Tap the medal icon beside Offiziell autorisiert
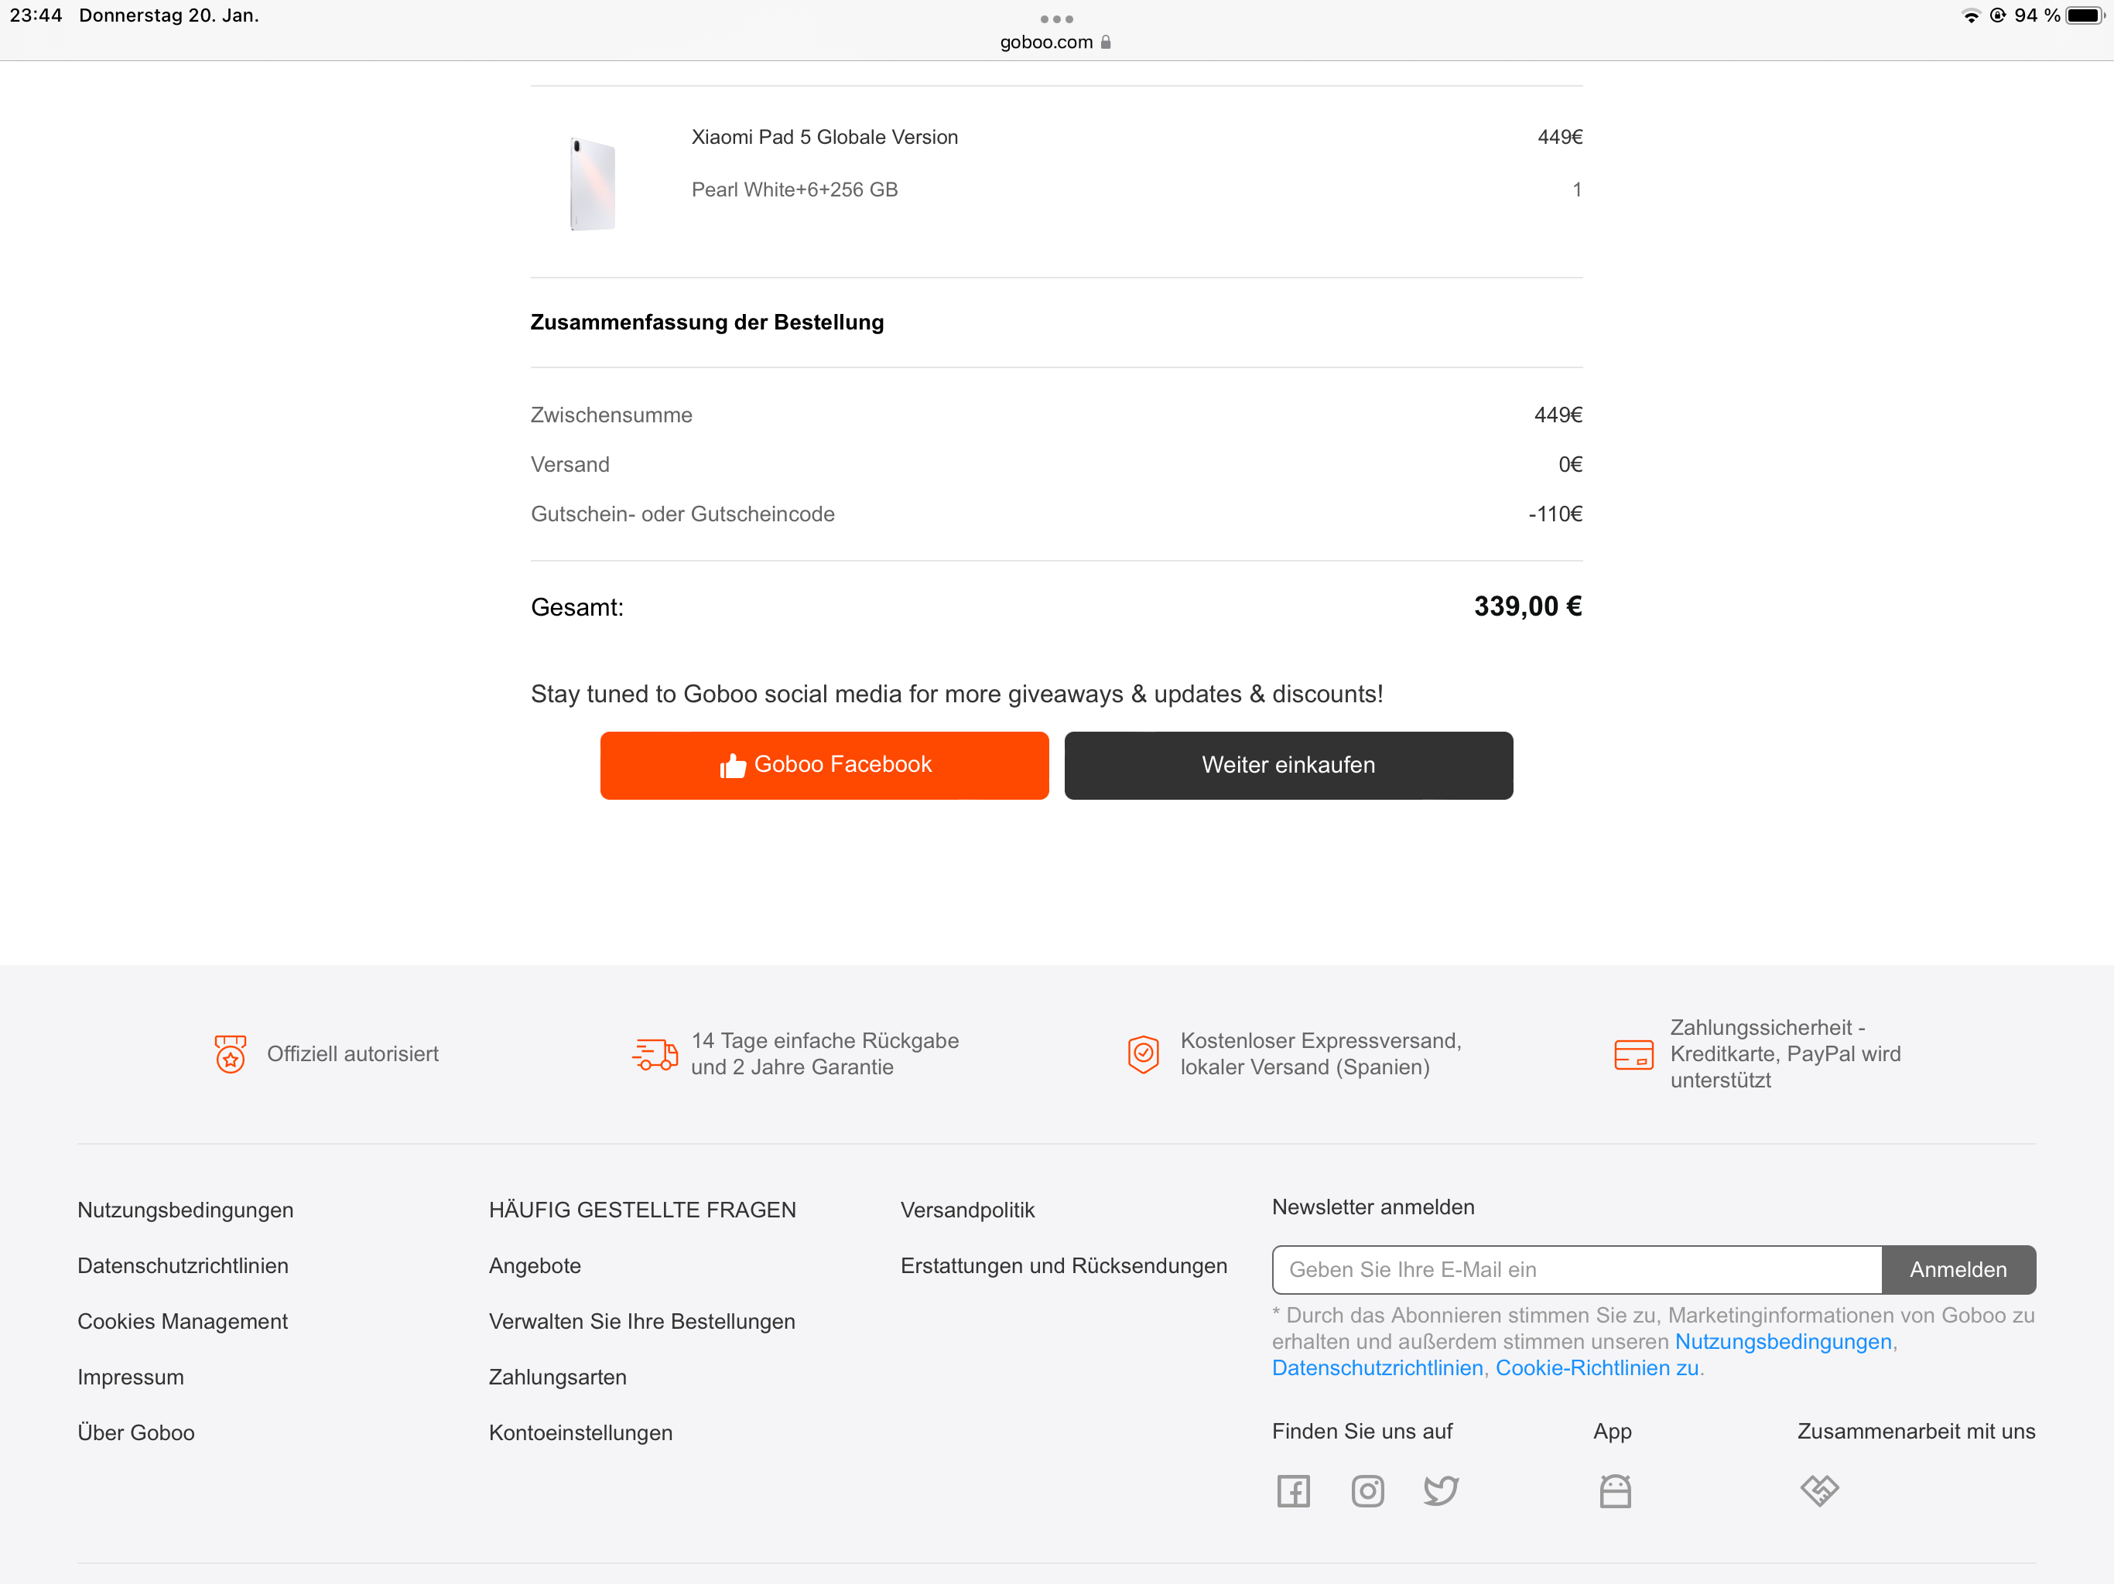This screenshot has width=2114, height=1584. [231, 1053]
